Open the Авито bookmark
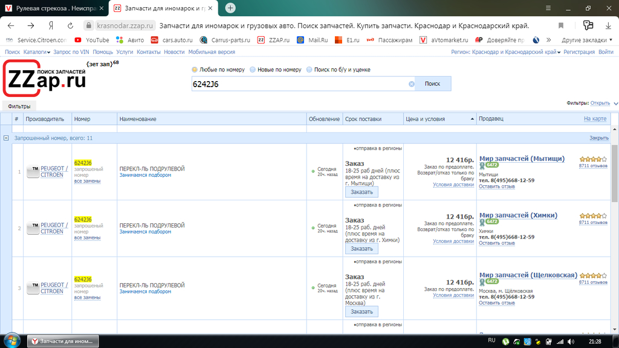 click(x=130, y=40)
